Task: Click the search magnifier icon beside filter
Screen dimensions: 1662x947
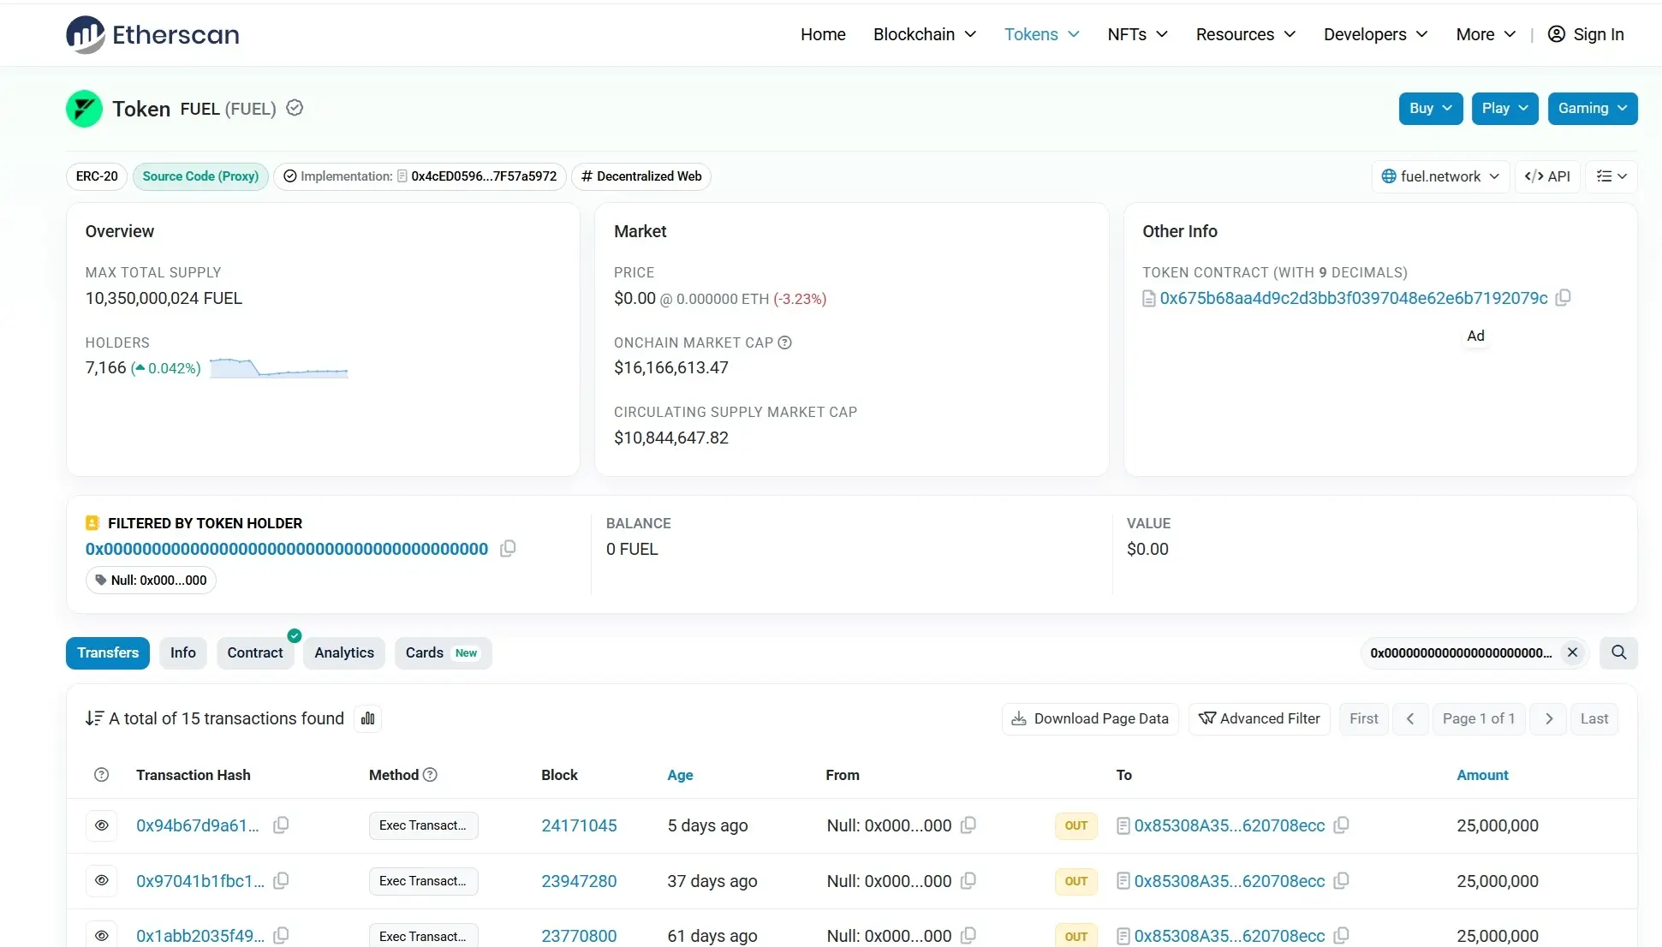Action: [1618, 652]
